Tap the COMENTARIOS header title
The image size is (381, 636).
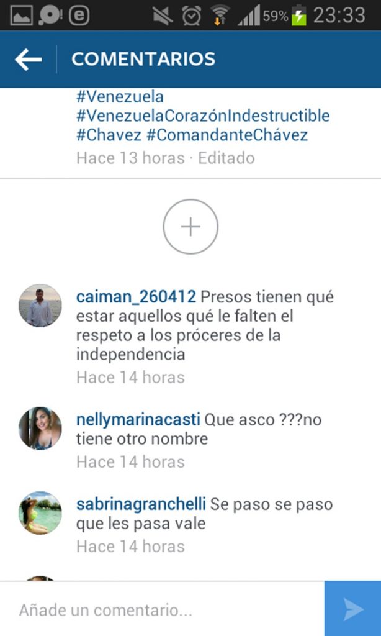click(x=143, y=59)
